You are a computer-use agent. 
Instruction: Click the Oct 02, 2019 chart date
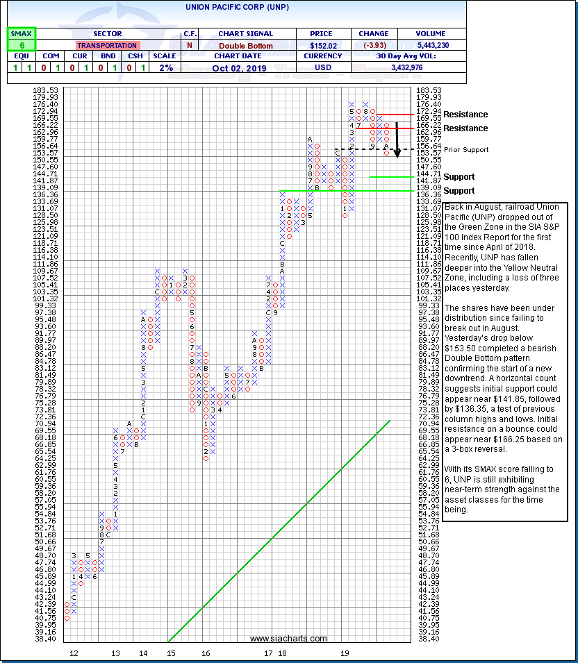(x=246, y=67)
